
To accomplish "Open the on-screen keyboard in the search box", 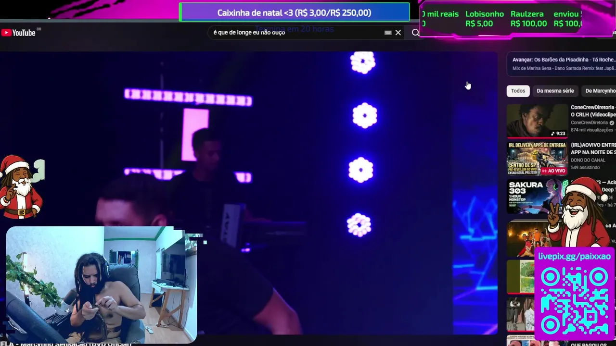I will [x=388, y=33].
